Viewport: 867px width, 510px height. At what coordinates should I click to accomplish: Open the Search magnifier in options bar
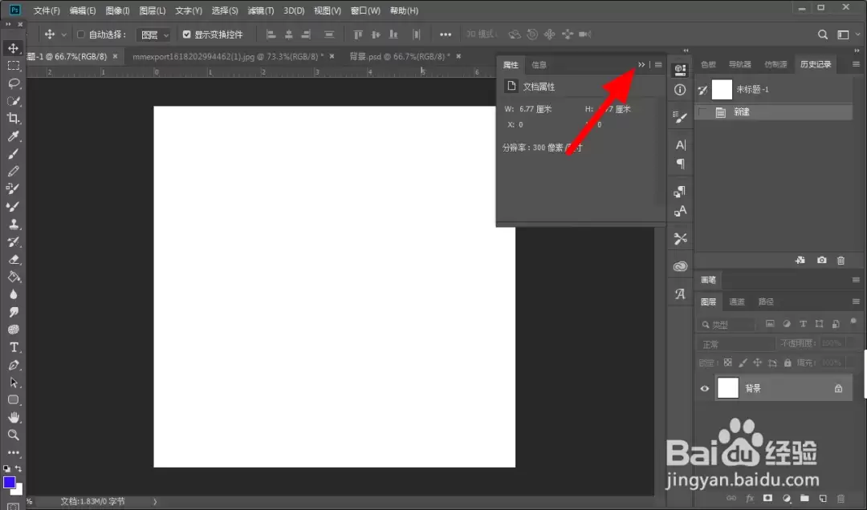pos(823,34)
